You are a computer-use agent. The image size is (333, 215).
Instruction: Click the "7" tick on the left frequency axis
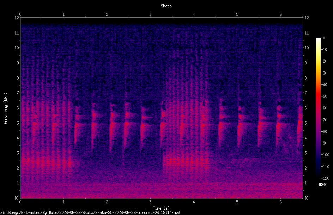click(18, 93)
